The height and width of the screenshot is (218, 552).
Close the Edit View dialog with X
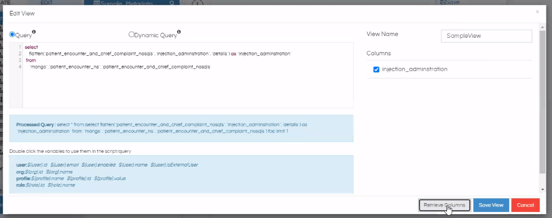pyautogui.click(x=537, y=12)
